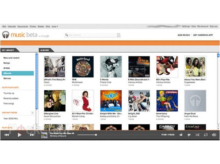220x164 pixels.
Task: Toggle repeat mode
Action: [x=206, y=135]
